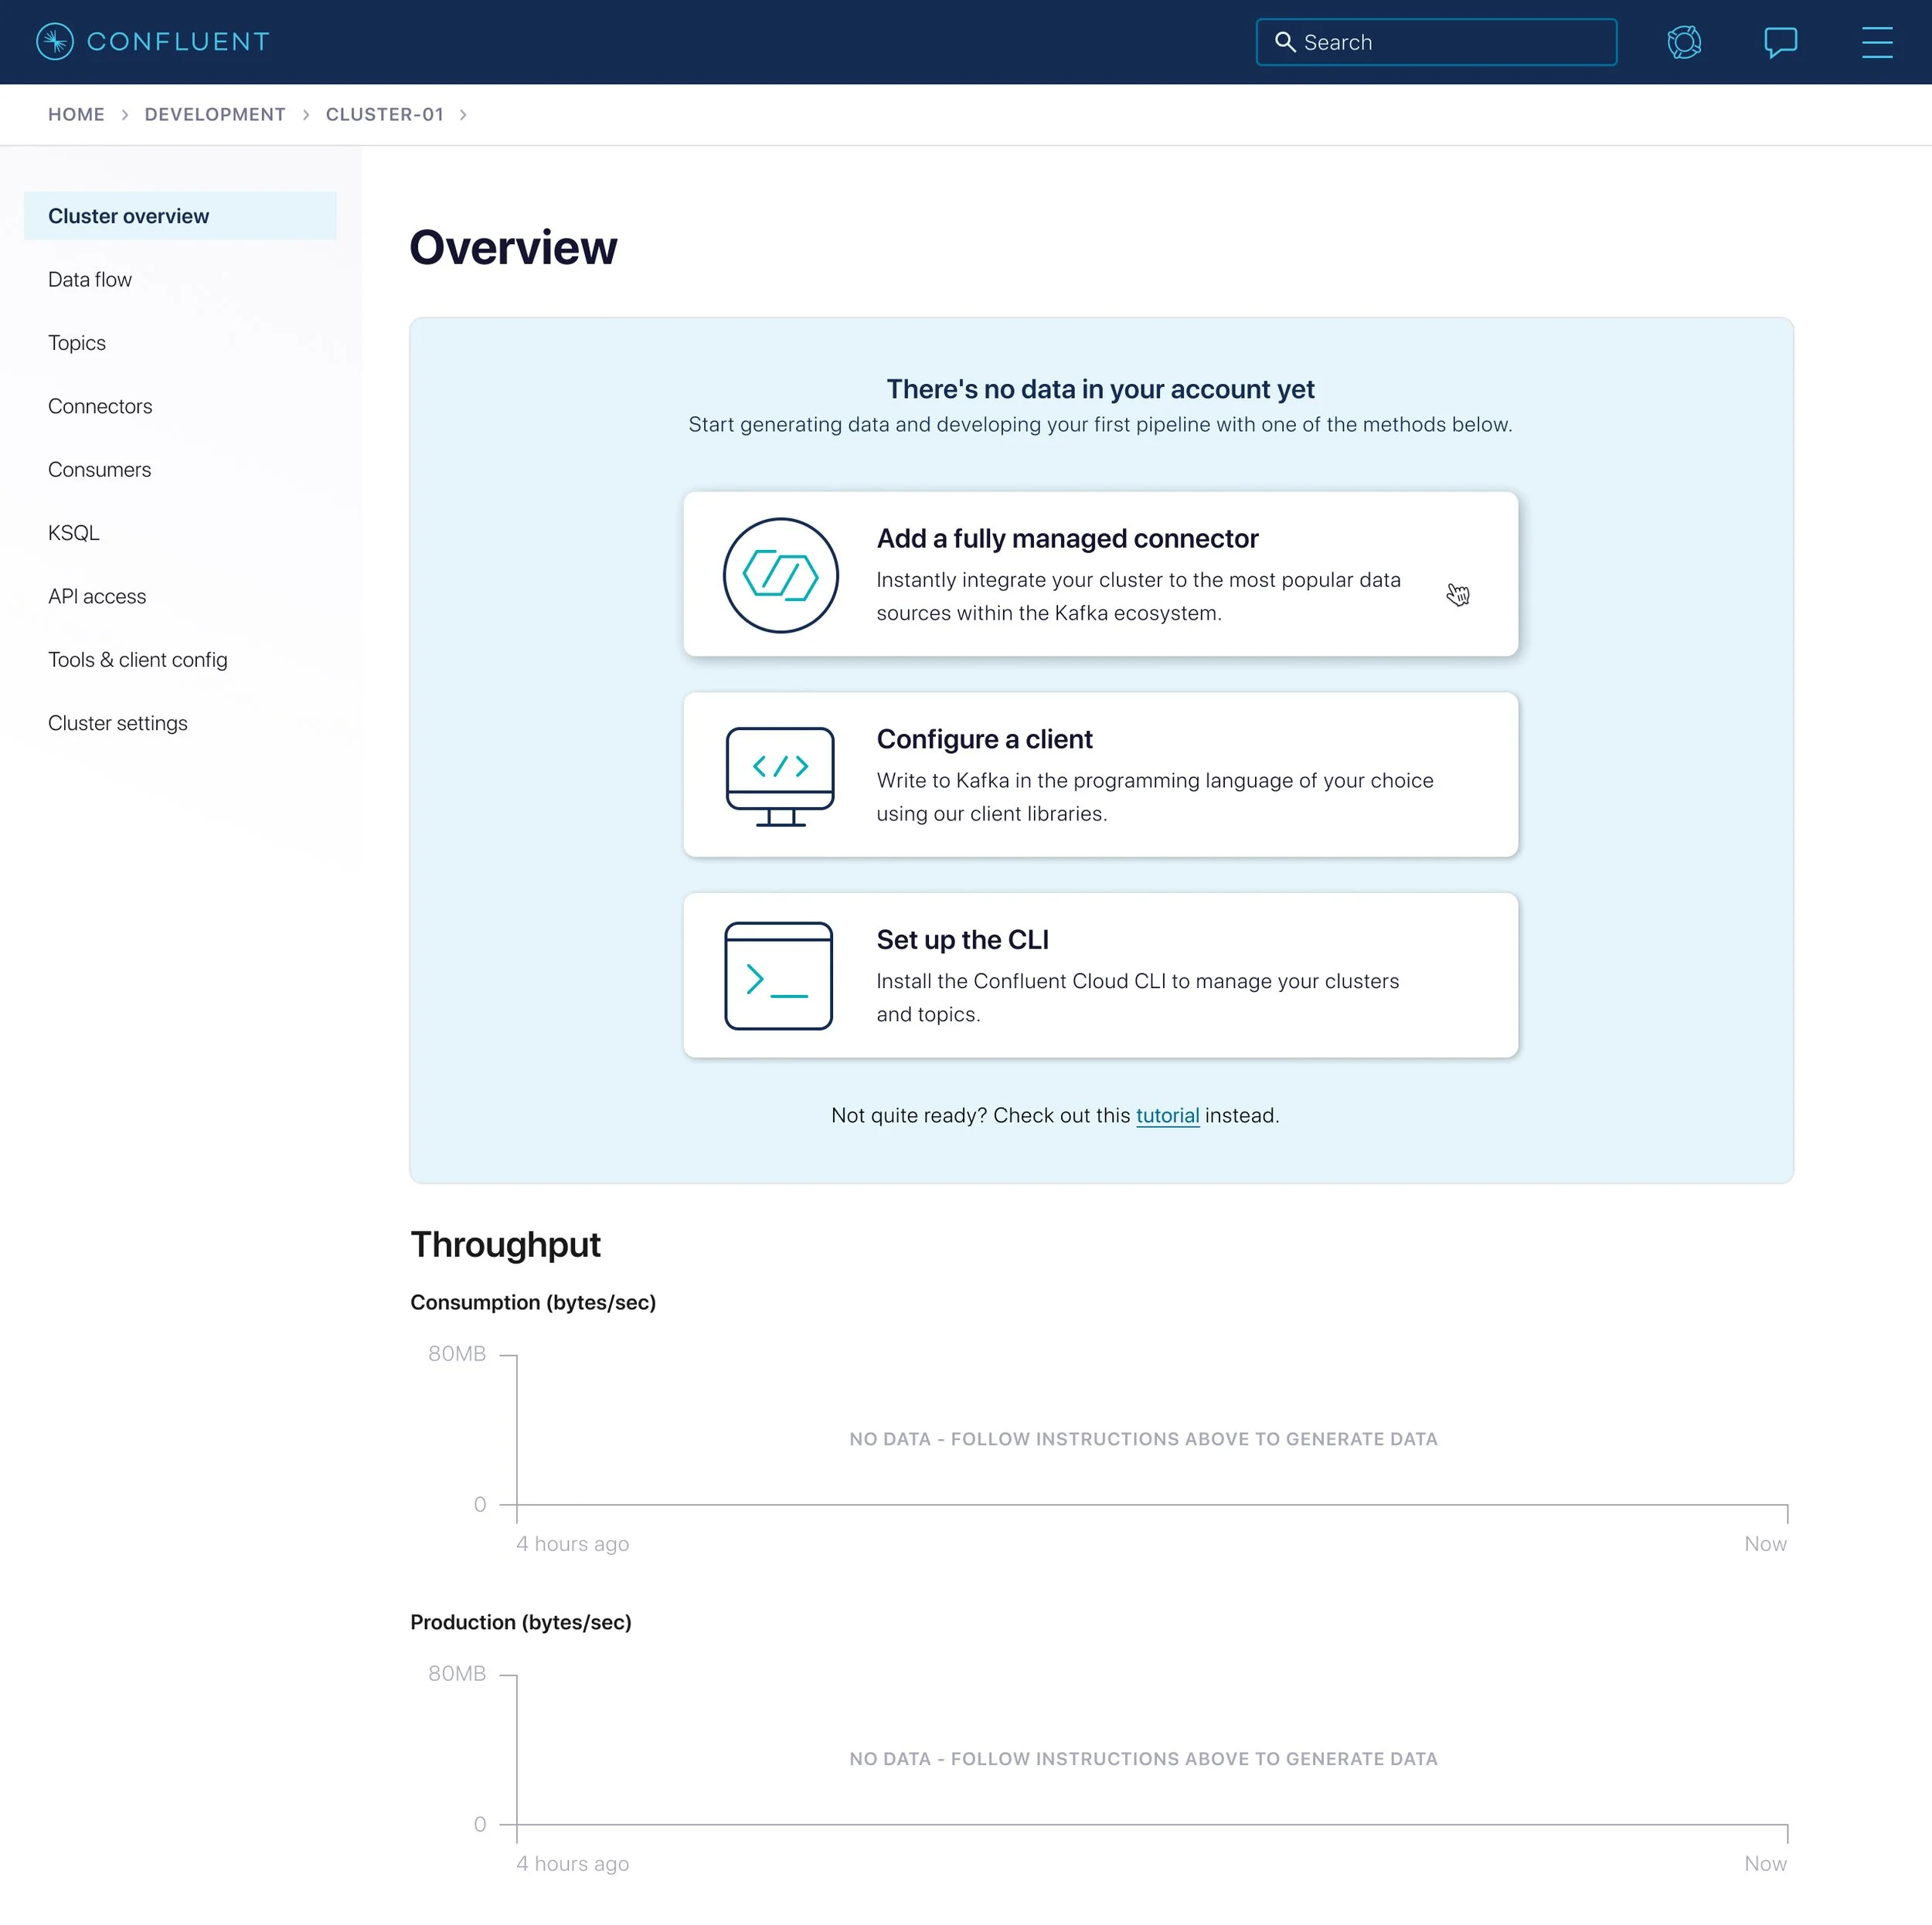Open the support lifebuoy icon
This screenshot has width=1932, height=1925.
tap(1684, 42)
